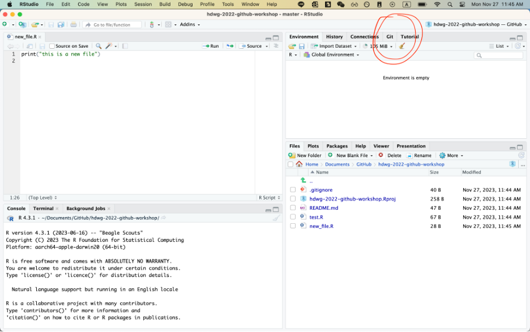530x332 pixels.
Task: Toggle the Source on Save checkbox
Action: [52, 46]
